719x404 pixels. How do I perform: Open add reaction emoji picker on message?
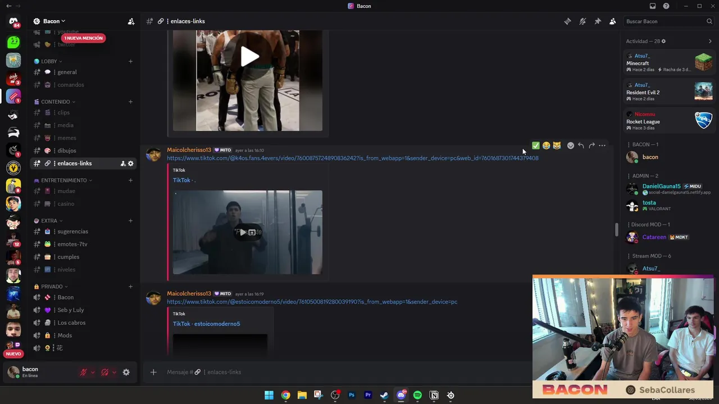pos(571,145)
